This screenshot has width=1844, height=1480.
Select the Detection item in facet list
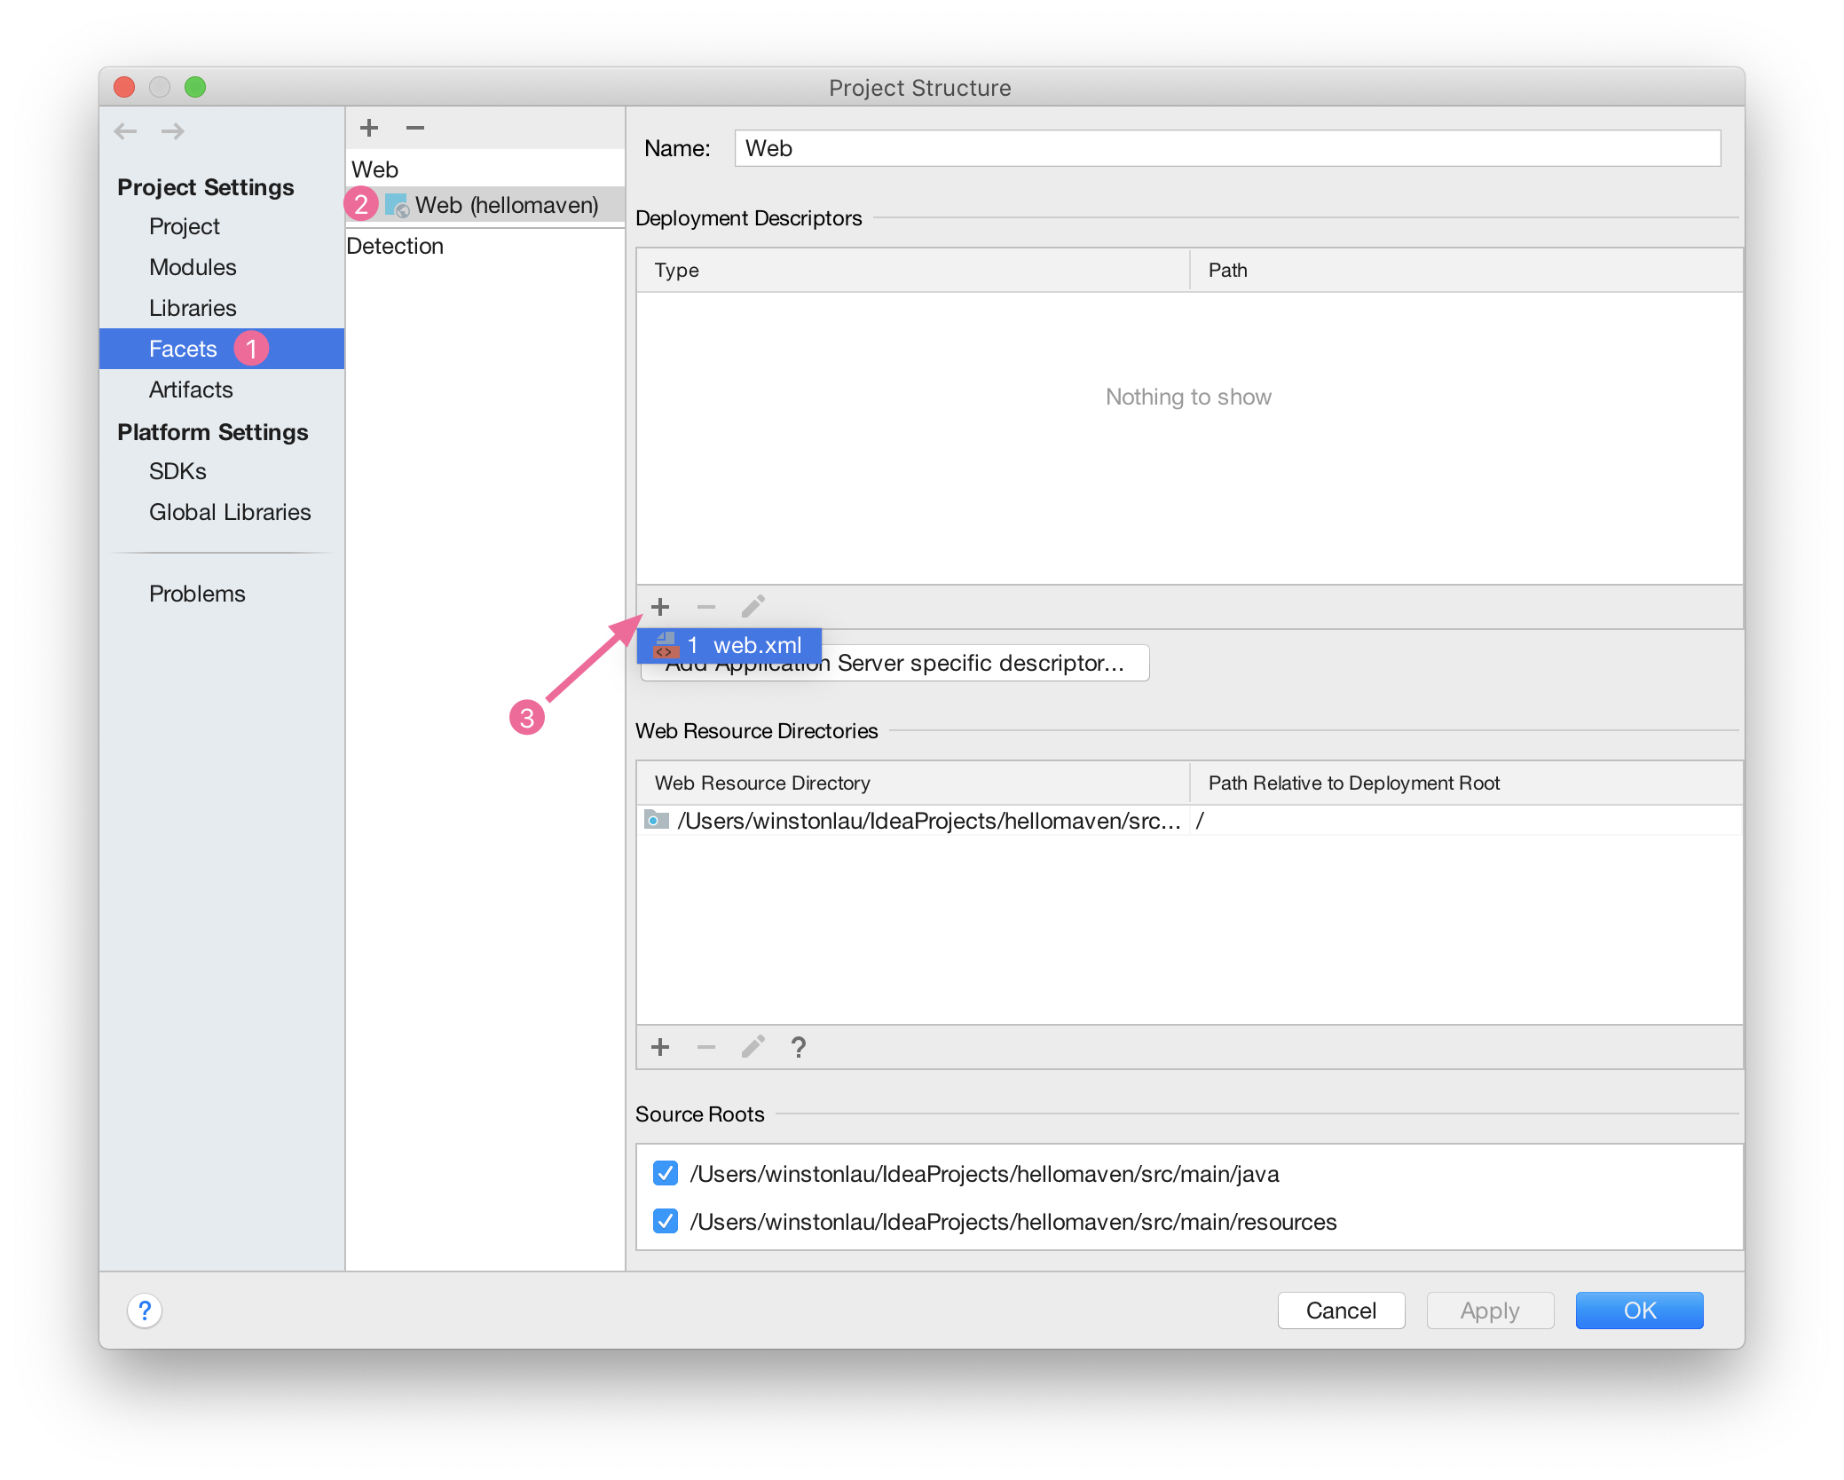[x=395, y=246]
